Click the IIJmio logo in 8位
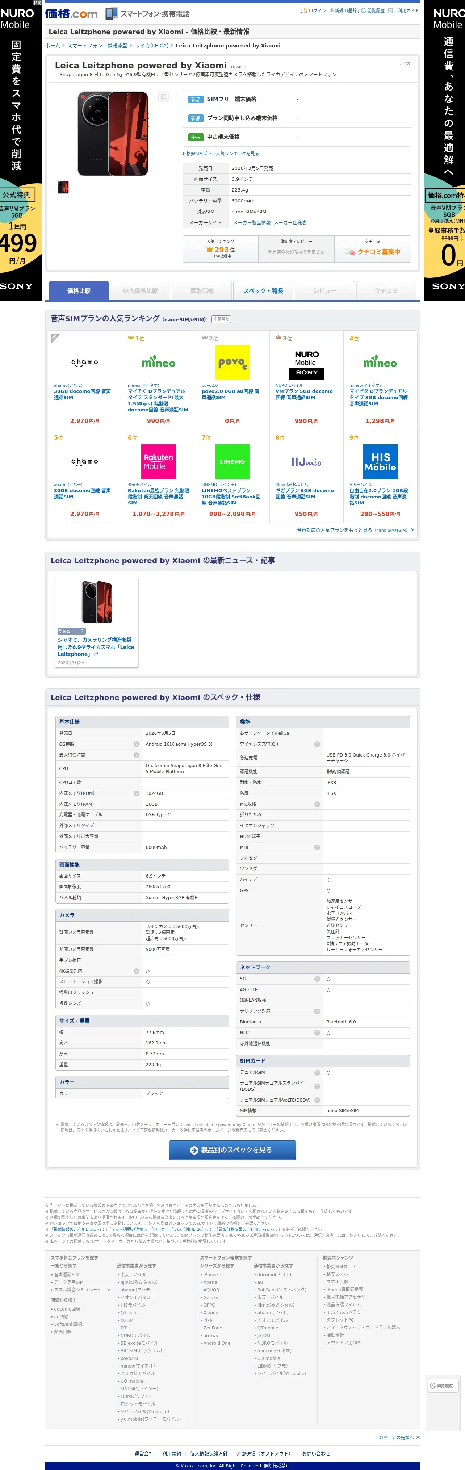This screenshot has height=1470, width=465. (306, 462)
